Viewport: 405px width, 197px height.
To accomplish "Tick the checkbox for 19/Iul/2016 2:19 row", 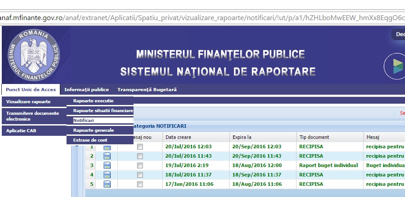I will (140, 165).
